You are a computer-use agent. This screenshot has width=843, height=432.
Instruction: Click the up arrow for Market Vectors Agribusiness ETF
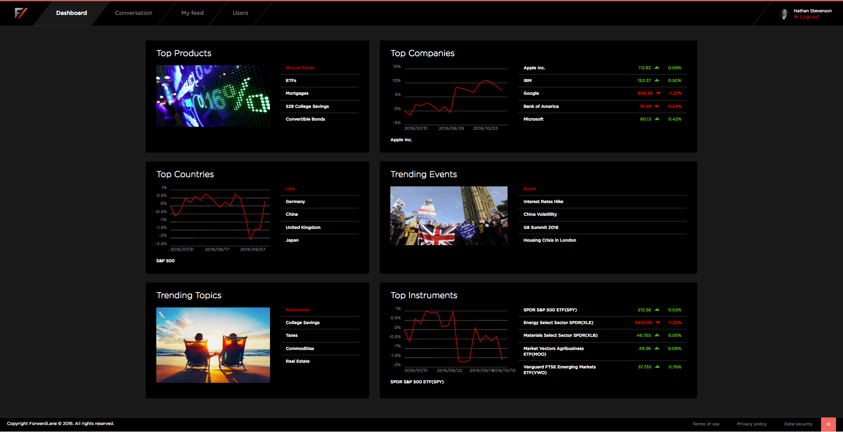click(657, 348)
